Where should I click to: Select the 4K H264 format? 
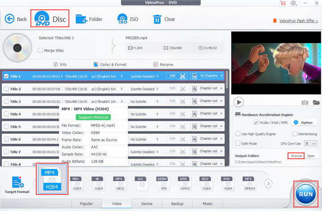tap(98, 183)
